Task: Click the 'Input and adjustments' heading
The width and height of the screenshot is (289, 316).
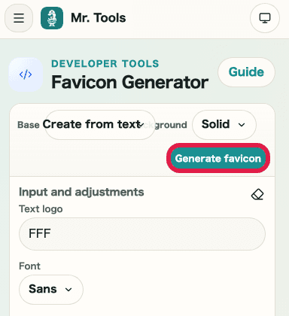Action: (x=81, y=192)
